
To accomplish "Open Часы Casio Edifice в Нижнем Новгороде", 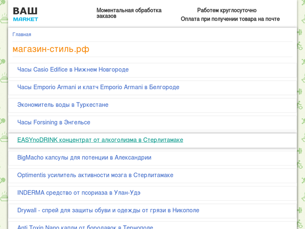I will click(73, 70).
